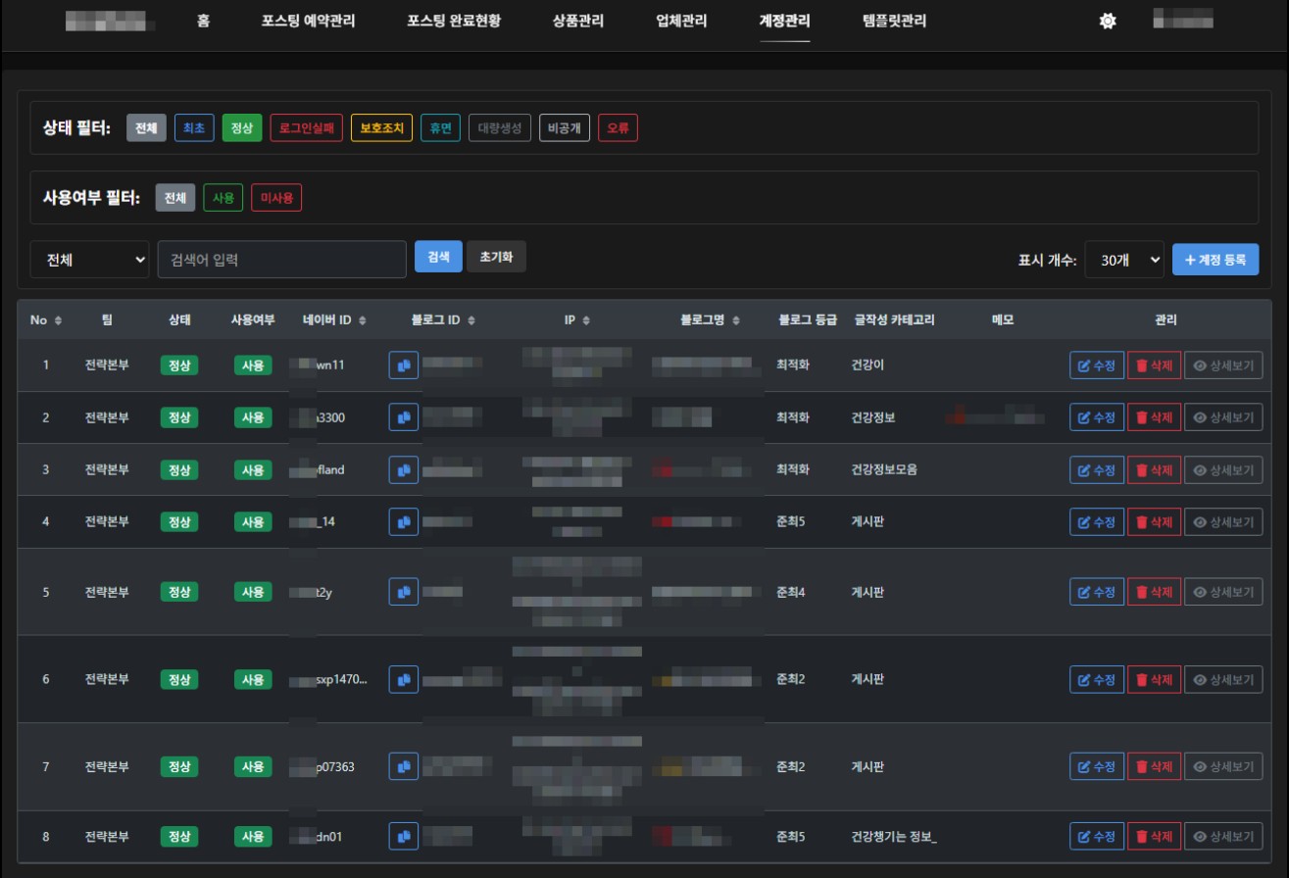1289x878 pixels.
Task: Toggle the theme with the gear icon
Action: tap(1108, 21)
